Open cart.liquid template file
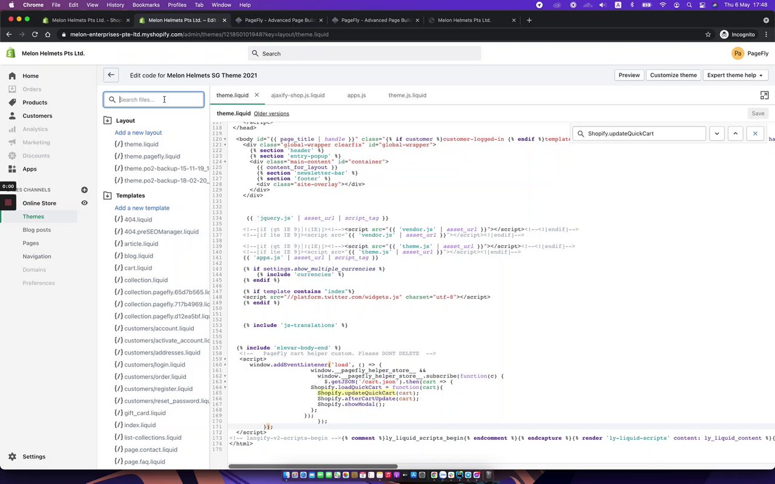 (x=138, y=268)
